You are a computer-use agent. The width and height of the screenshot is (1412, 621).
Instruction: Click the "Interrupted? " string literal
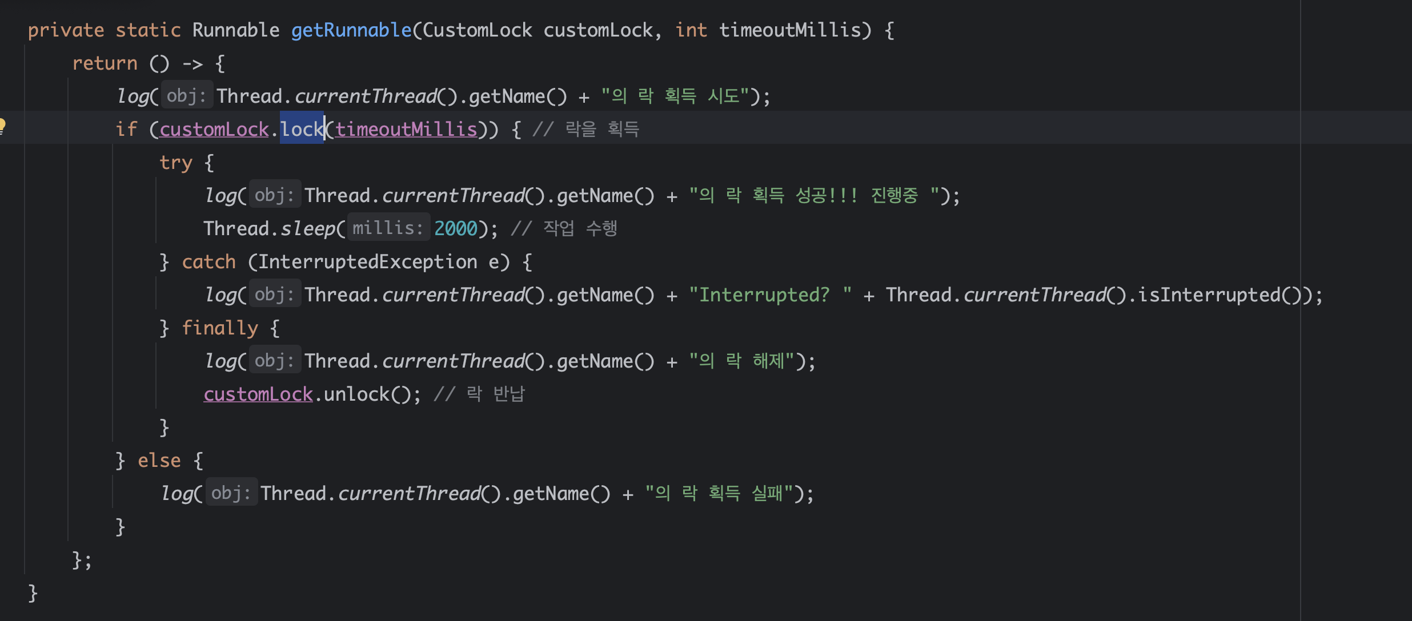coord(770,295)
